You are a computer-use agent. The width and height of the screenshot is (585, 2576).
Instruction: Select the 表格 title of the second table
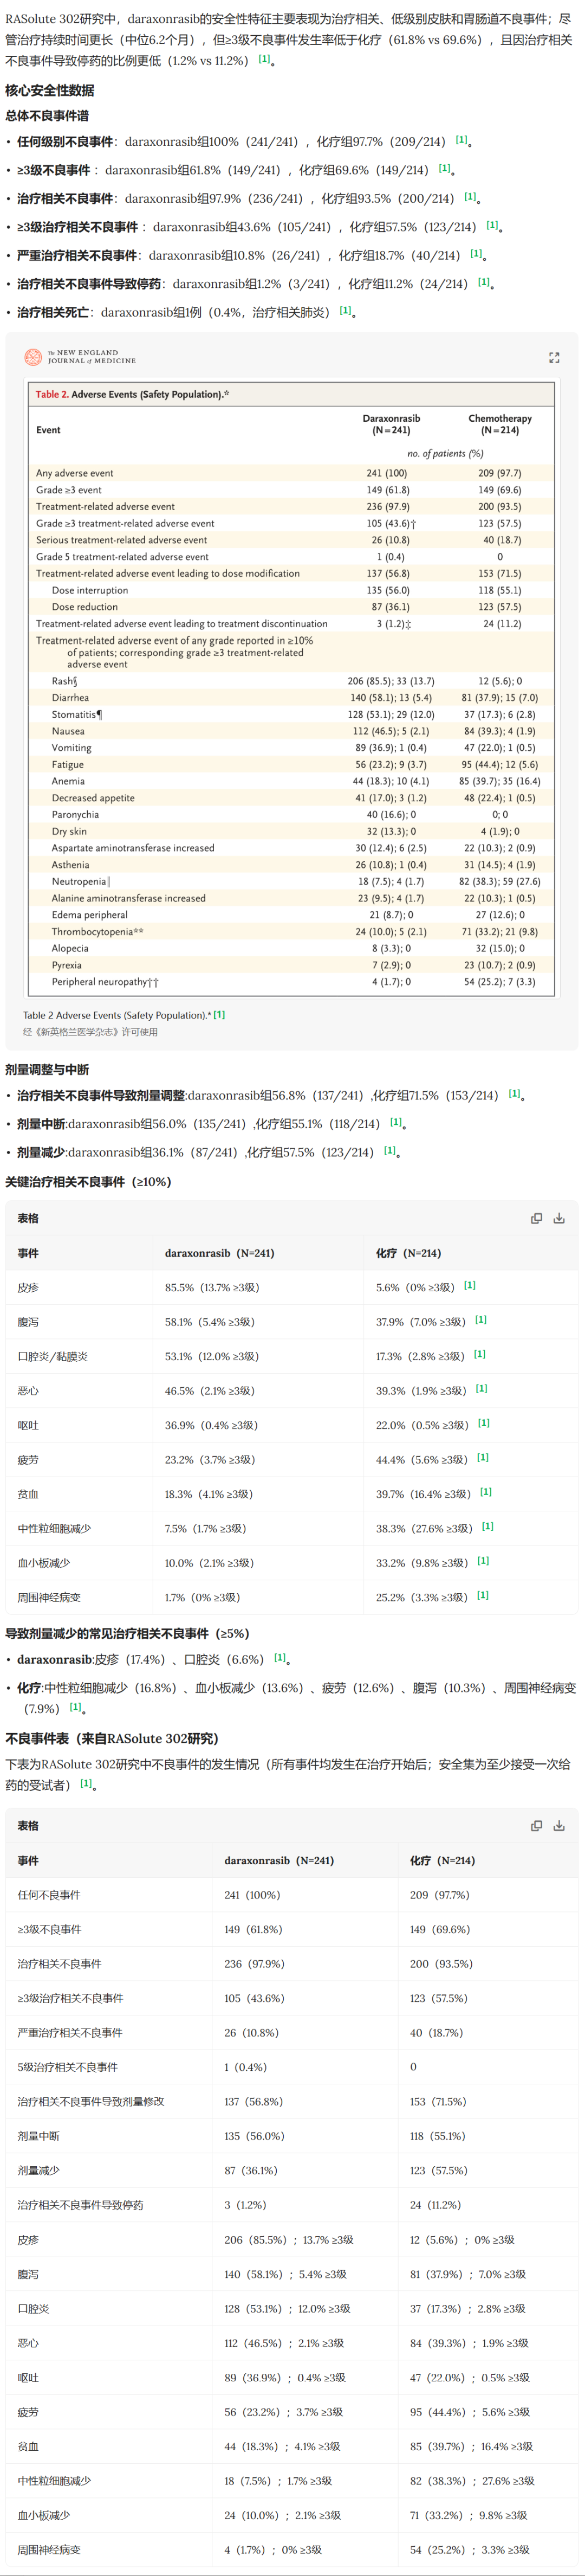tap(28, 1826)
